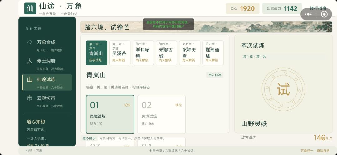Close the mini-program with the circle target button
The height and width of the screenshot is (155, 337).
tap(324, 14)
